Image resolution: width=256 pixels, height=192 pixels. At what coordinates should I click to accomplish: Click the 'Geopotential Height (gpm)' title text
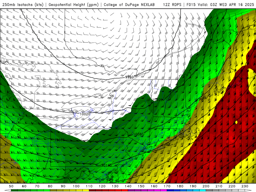pyautogui.click(x=74, y=4)
